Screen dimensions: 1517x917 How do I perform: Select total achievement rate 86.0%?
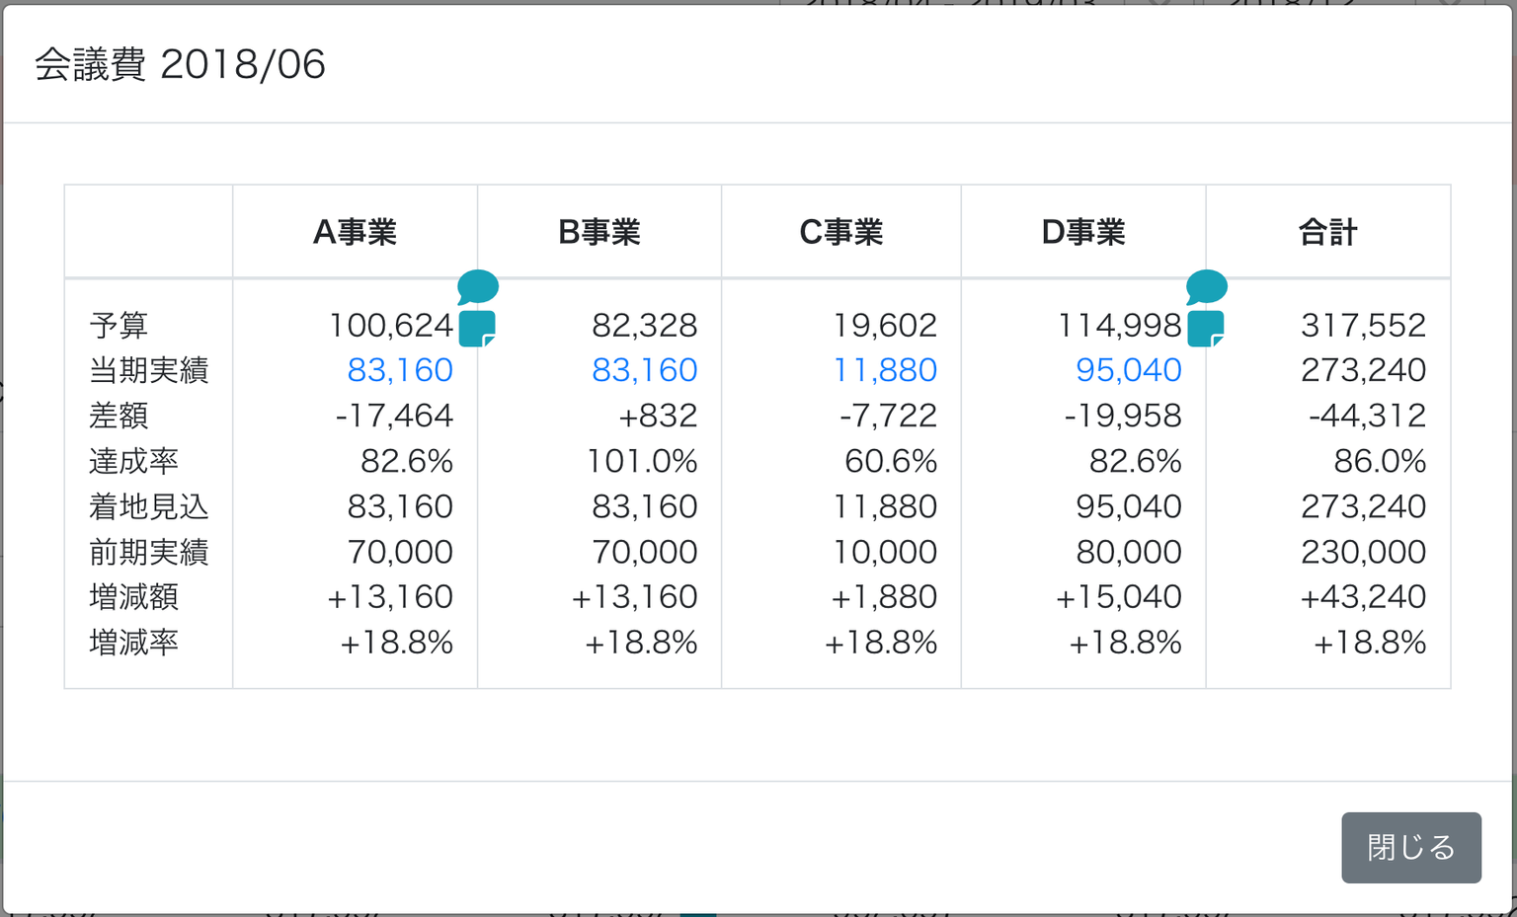point(1380,461)
